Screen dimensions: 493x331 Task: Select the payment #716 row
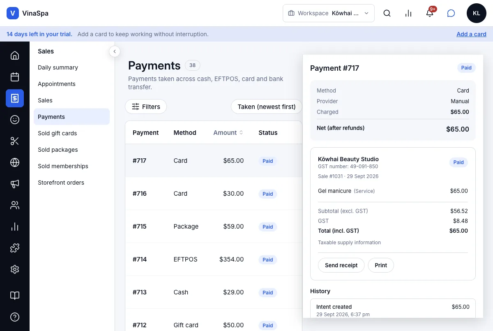point(214,194)
